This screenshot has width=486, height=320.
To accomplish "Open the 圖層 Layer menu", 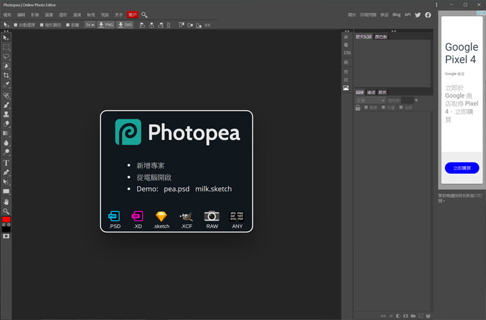I will (49, 15).
